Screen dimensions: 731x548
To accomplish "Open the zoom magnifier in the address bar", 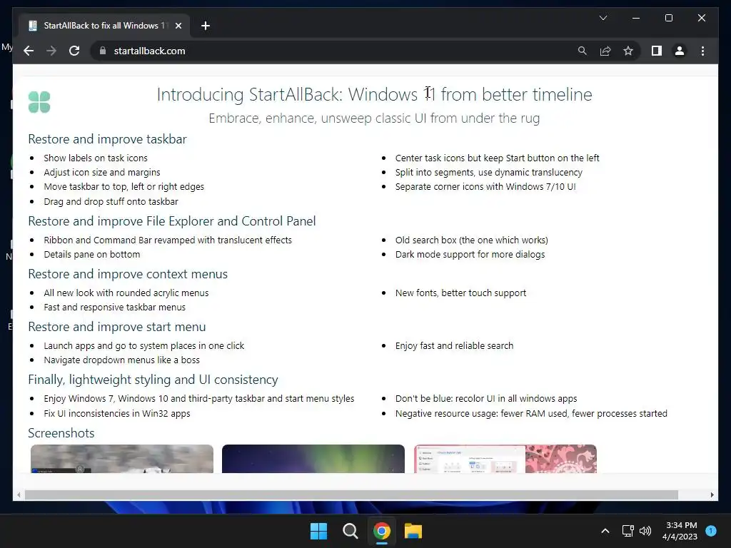I will click(x=583, y=51).
